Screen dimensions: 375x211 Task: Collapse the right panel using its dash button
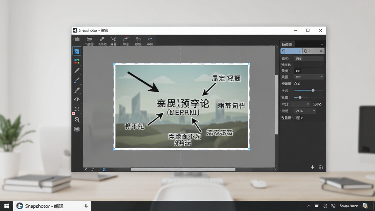(322, 44)
